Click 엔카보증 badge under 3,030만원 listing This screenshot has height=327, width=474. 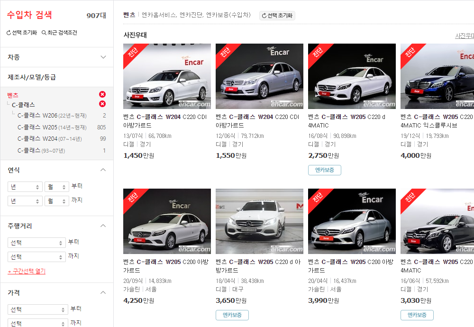click(x=417, y=315)
